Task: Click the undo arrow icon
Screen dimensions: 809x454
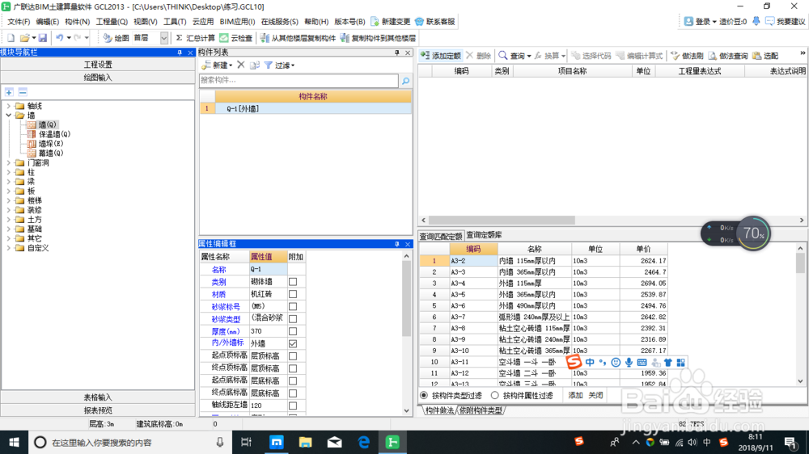Action: click(60, 38)
